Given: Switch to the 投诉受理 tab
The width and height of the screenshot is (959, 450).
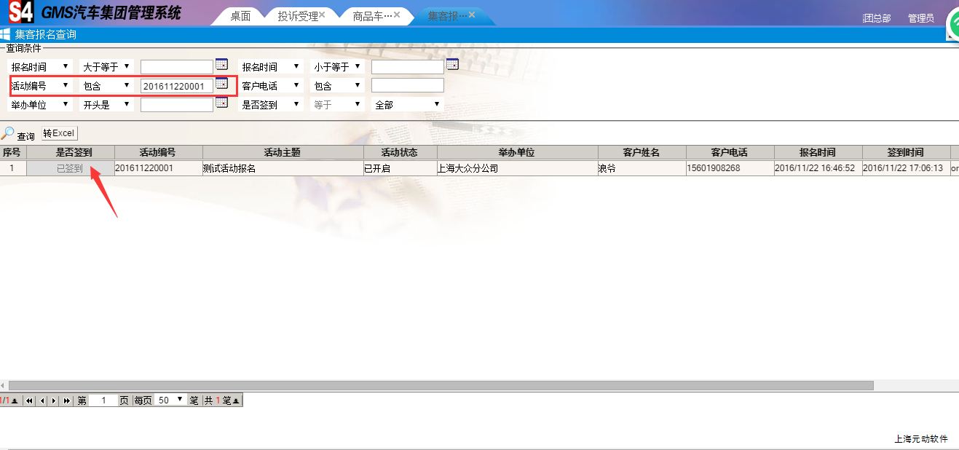Looking at the screenshot, I should coord(297,16).
